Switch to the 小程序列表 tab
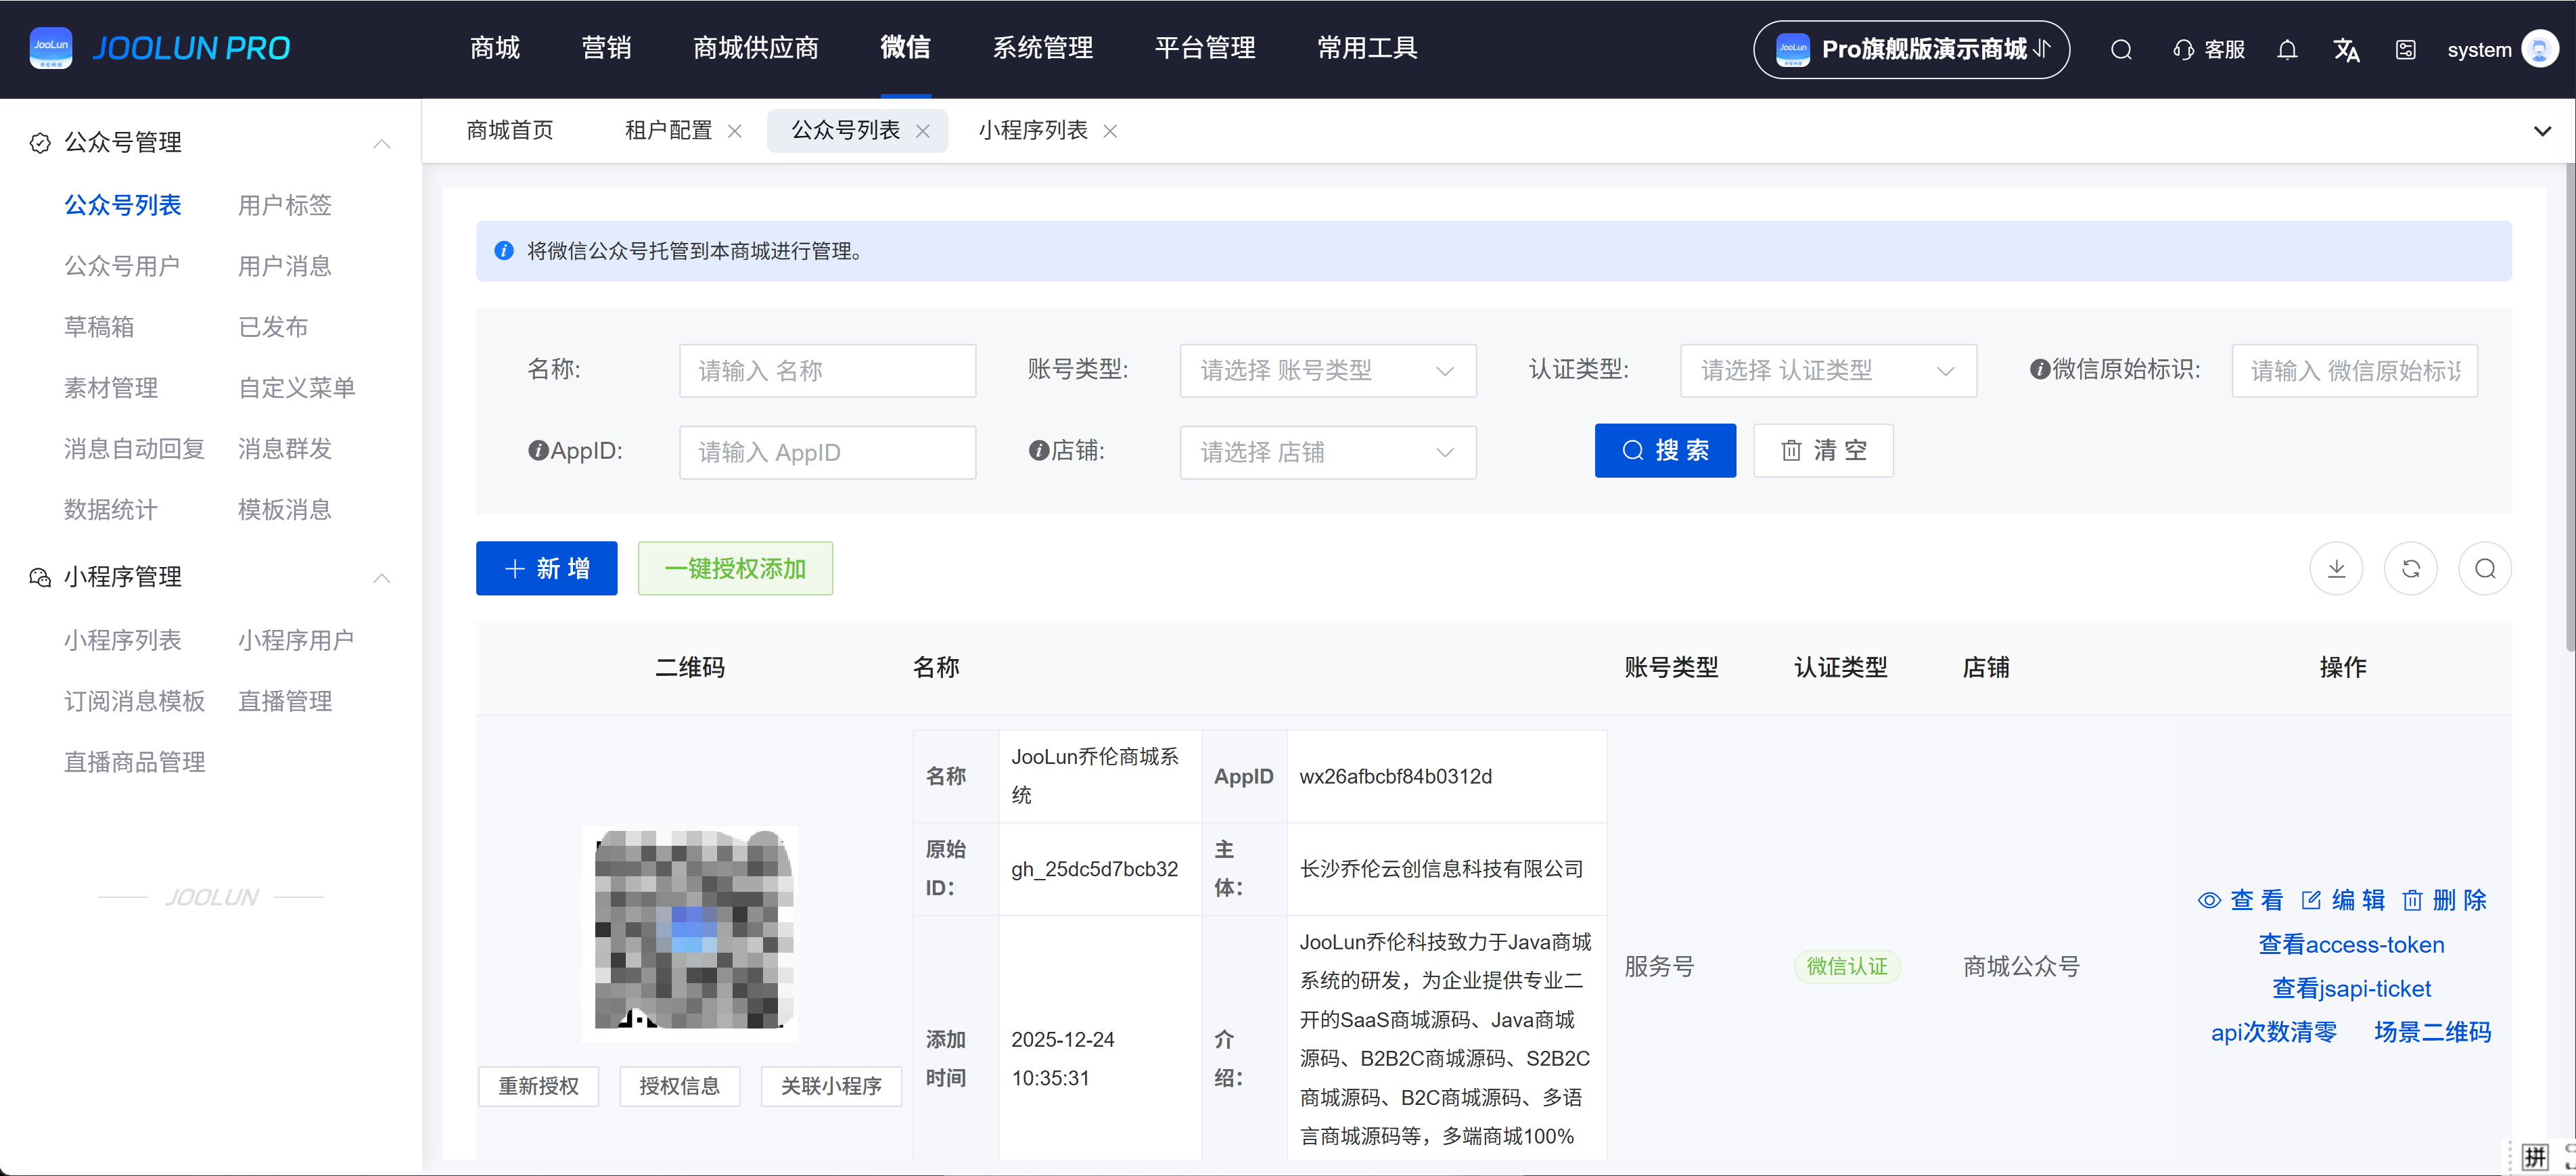2576x1176 pixels. point(1033,131)
